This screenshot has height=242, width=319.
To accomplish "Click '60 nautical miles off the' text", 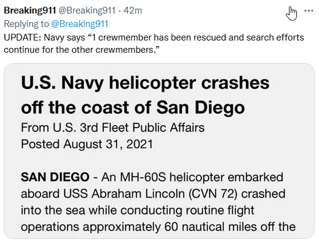I will 230,227.
